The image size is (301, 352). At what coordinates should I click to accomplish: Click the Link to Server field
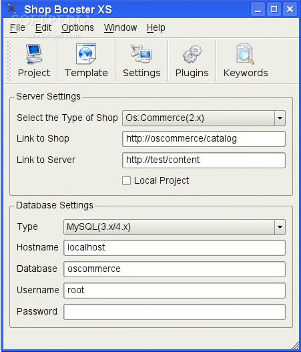[204, 160]
